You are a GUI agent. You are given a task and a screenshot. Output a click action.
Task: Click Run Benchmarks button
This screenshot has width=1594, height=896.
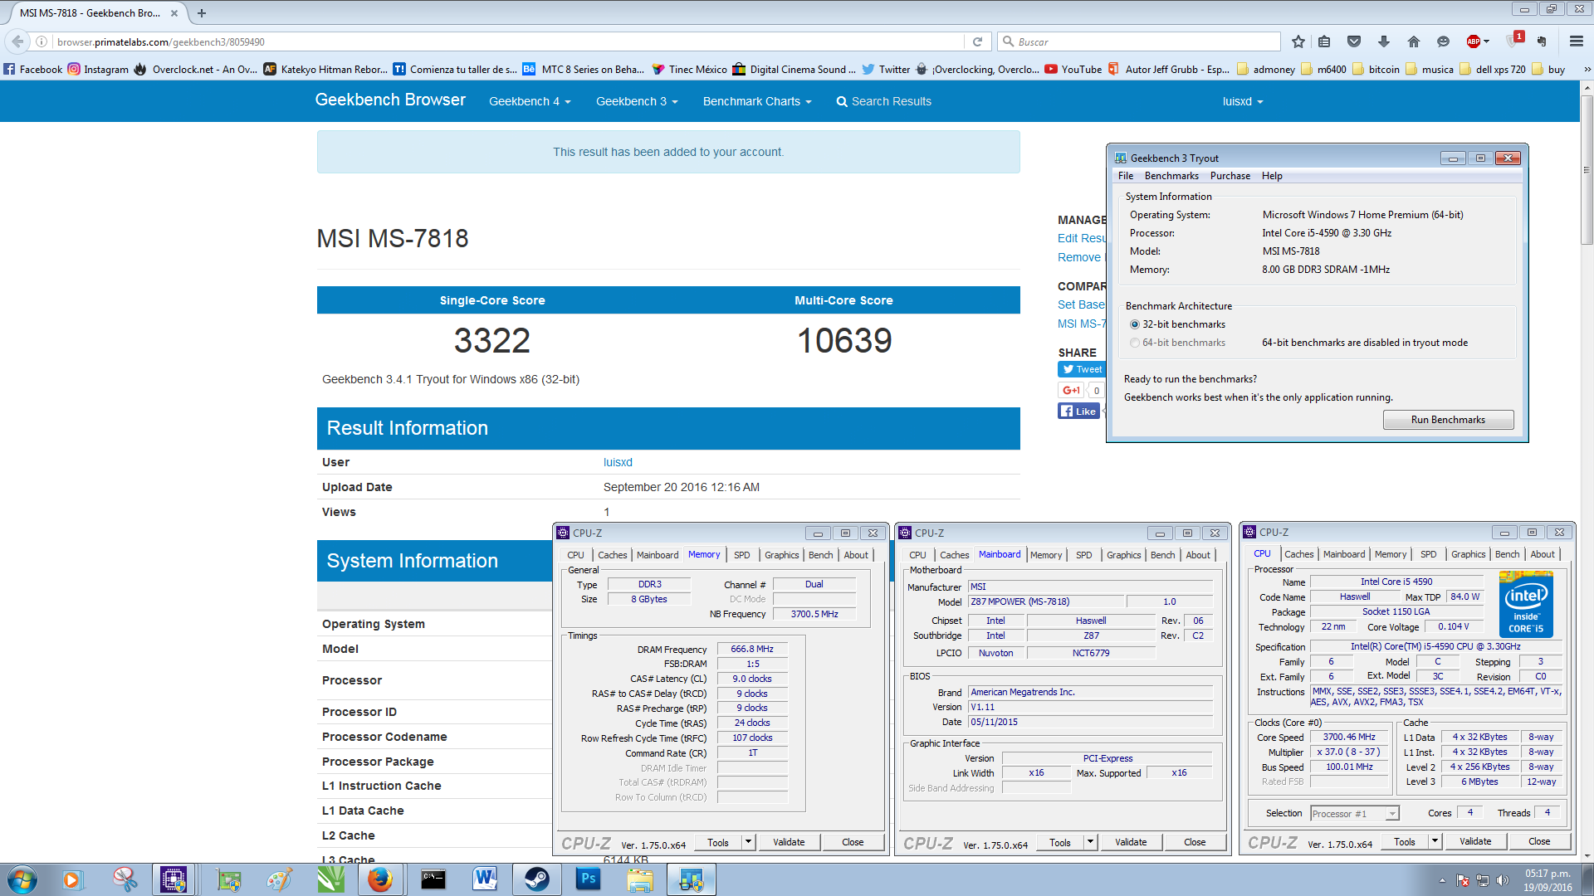1448,420
